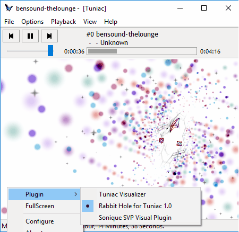Close the Tuniac window
This screenshot has height=232, width=239.
point(228,8)
